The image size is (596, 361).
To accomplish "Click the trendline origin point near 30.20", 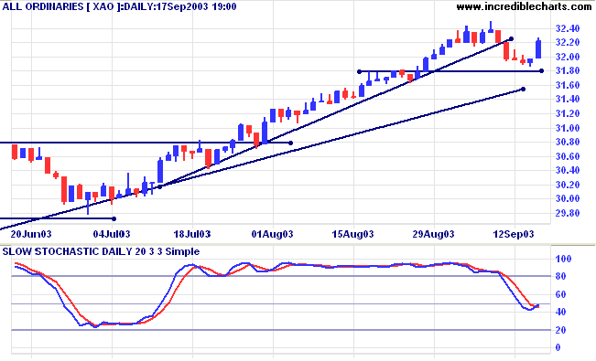I will pos(160,186).
